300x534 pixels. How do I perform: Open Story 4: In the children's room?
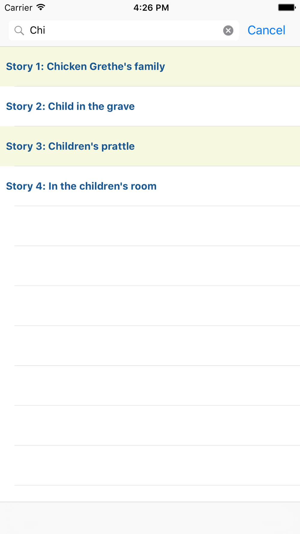150,186
